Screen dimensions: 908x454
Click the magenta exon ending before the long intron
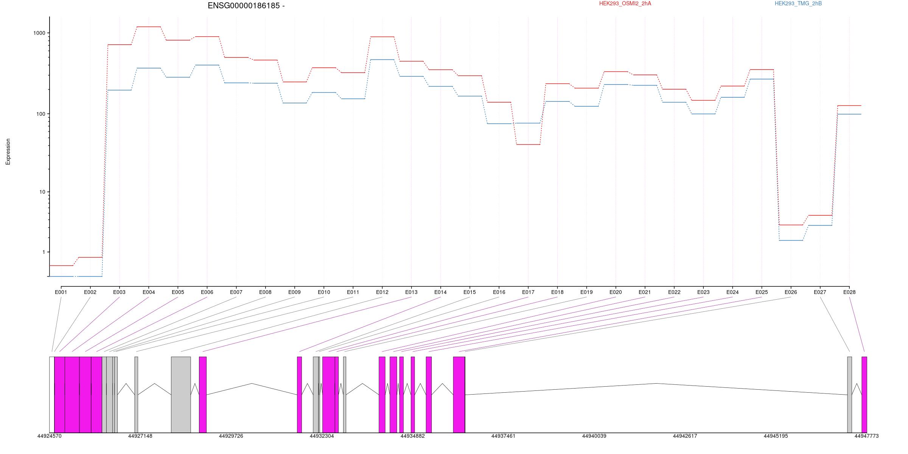[x=459, y=395]
